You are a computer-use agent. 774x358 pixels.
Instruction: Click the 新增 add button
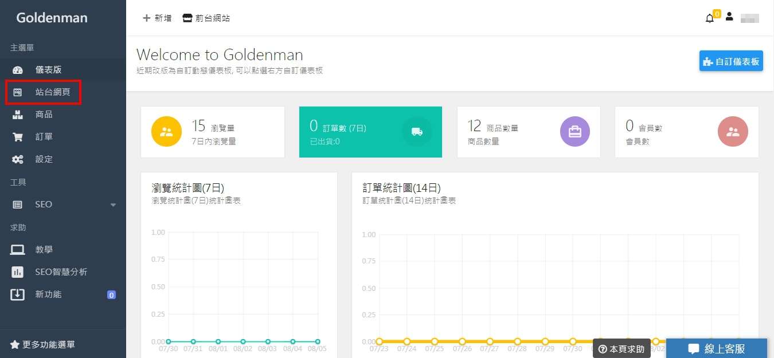[157, 18]
